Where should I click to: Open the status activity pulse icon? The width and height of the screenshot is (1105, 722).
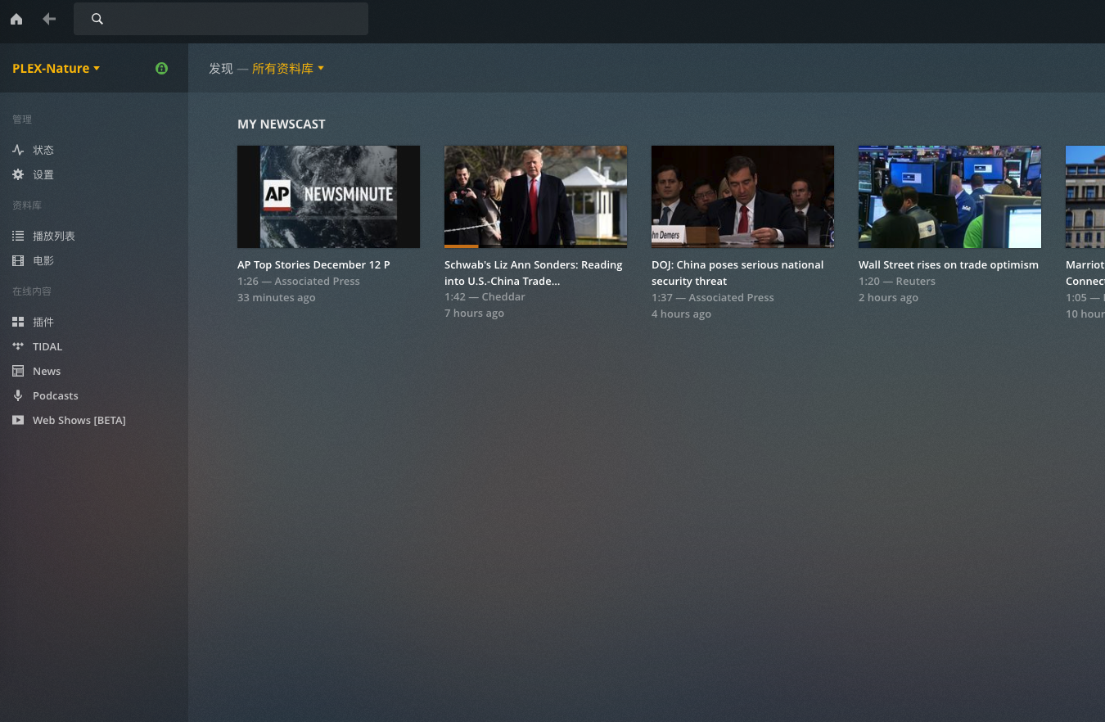pyautogui.click(x=18, y=150)
